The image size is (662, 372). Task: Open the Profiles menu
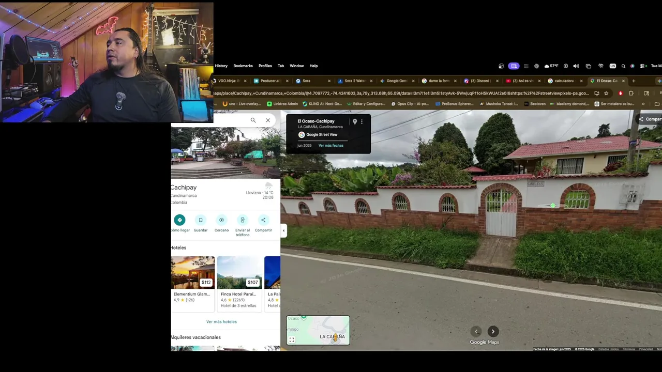click(x=265, y=66)
